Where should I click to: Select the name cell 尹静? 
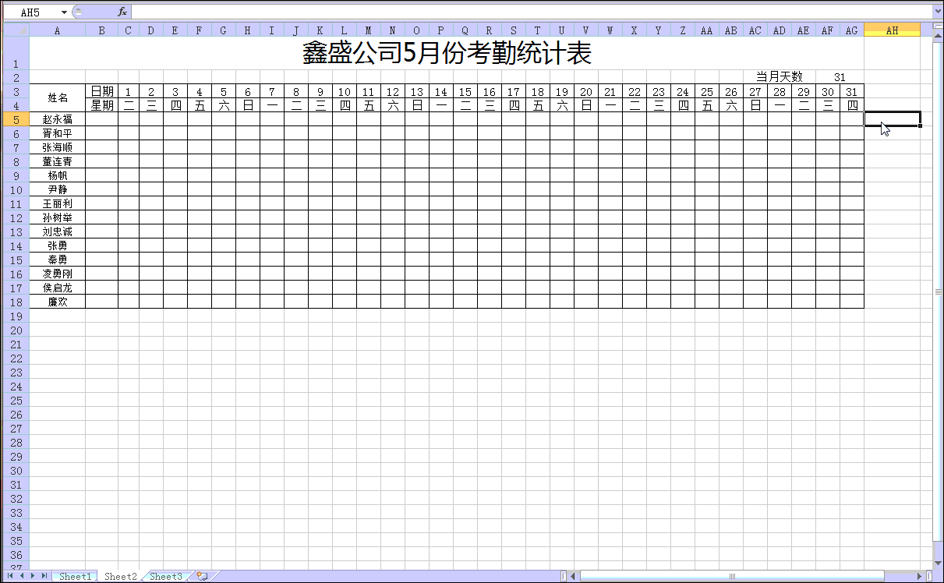click(x=58, y=189)
